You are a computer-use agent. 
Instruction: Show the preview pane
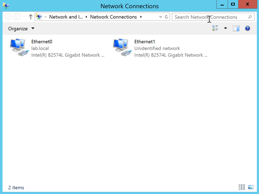click(236, 28)
